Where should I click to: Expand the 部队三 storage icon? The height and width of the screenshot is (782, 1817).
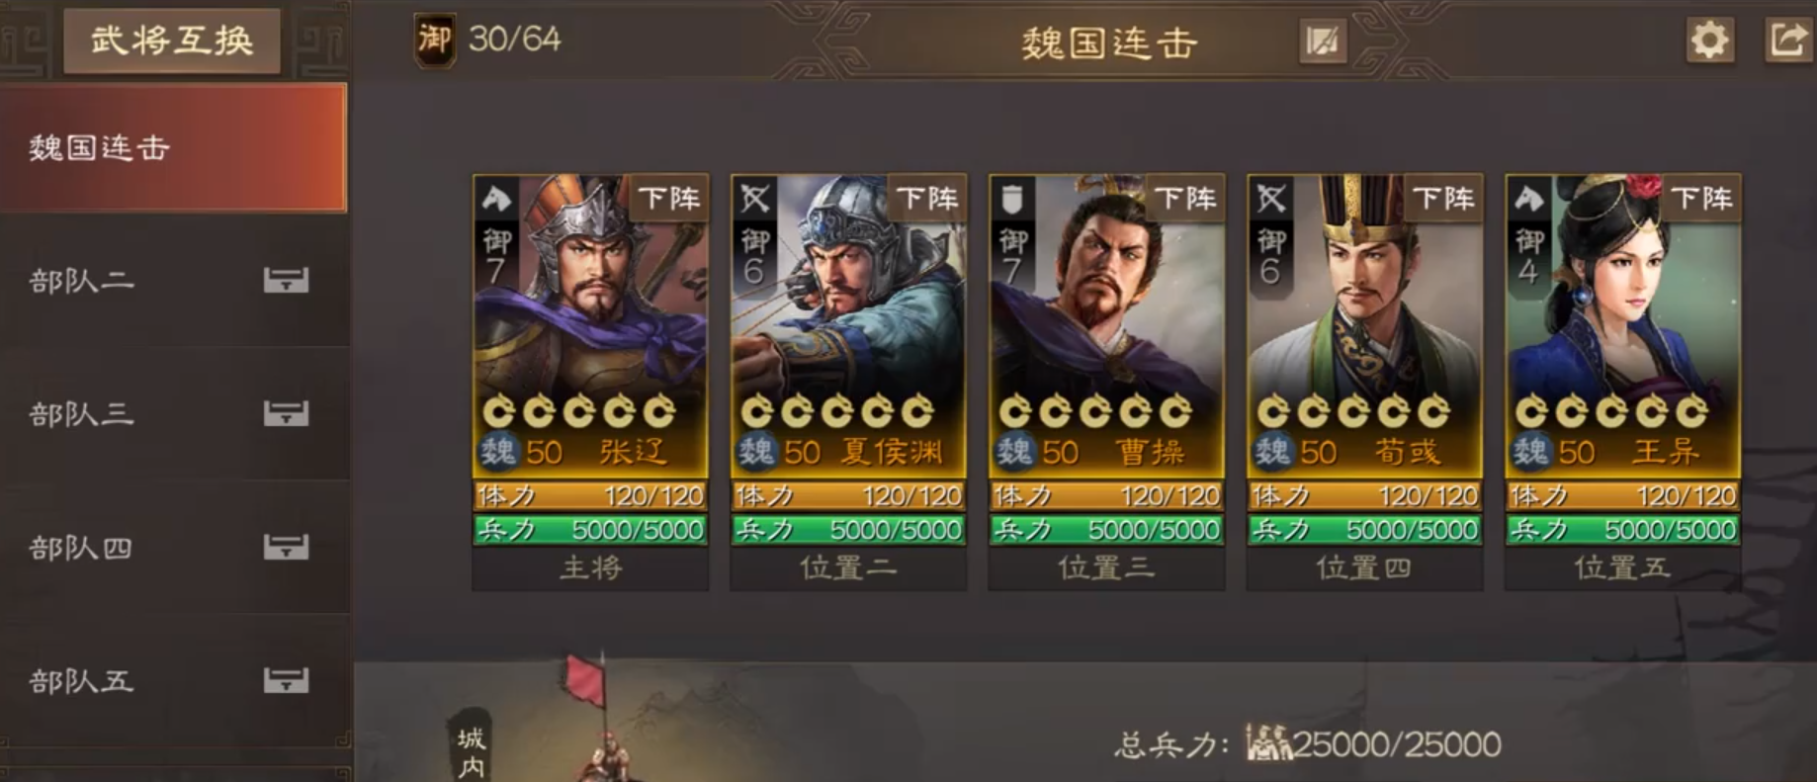(286, 414)
